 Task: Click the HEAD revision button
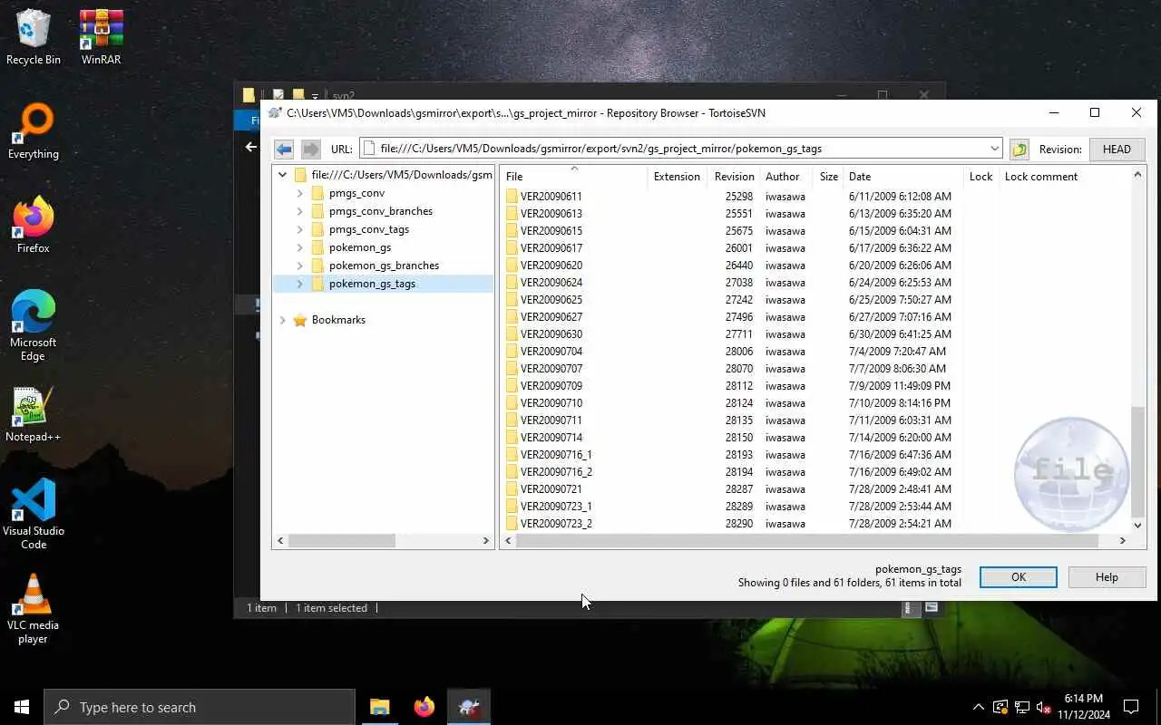(x=1117, y=150)
